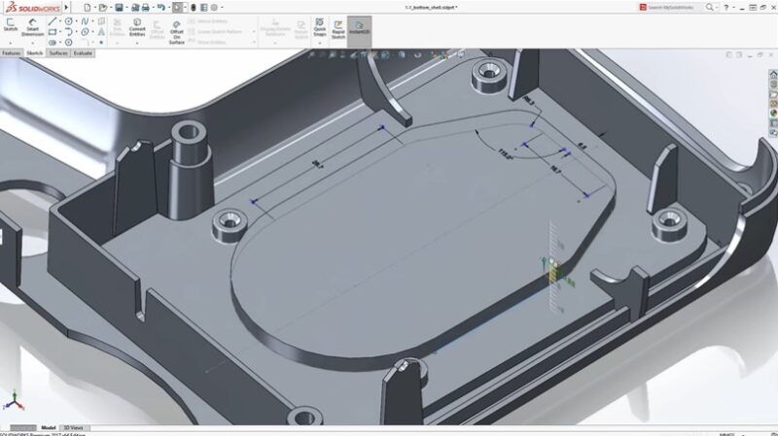Screen dimensions: 778x436
Task: Select the Line sketch tool
Action: (x=53, y=21)
